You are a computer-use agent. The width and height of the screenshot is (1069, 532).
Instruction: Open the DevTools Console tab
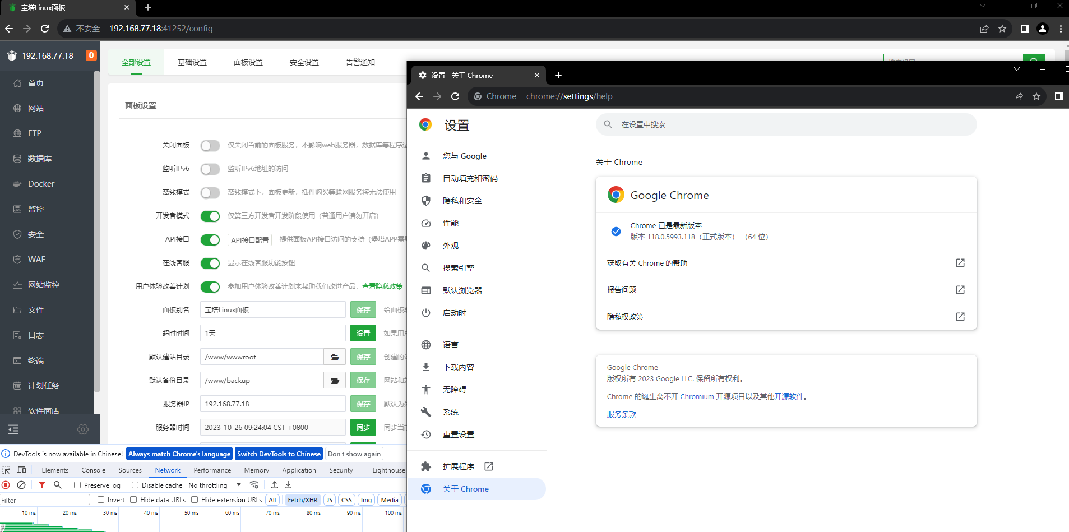click(x=94, y=470)
